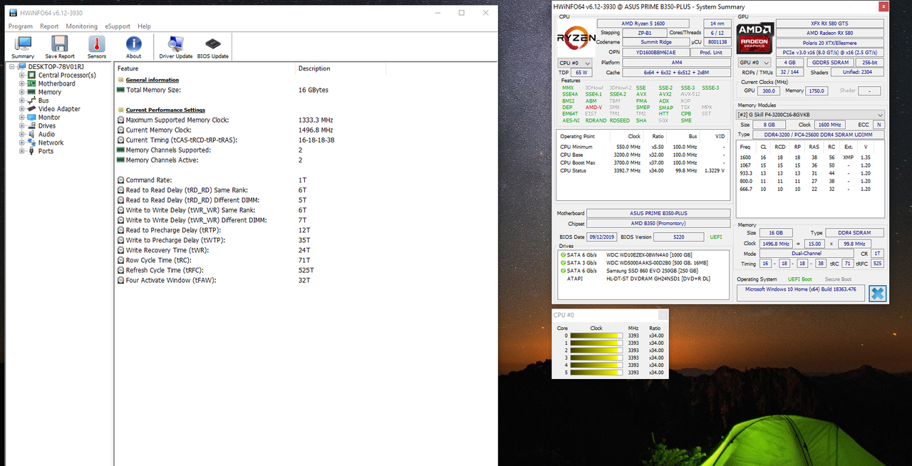Open the Monitoring menu
912x466 pixels.
[x=81, y=26]
